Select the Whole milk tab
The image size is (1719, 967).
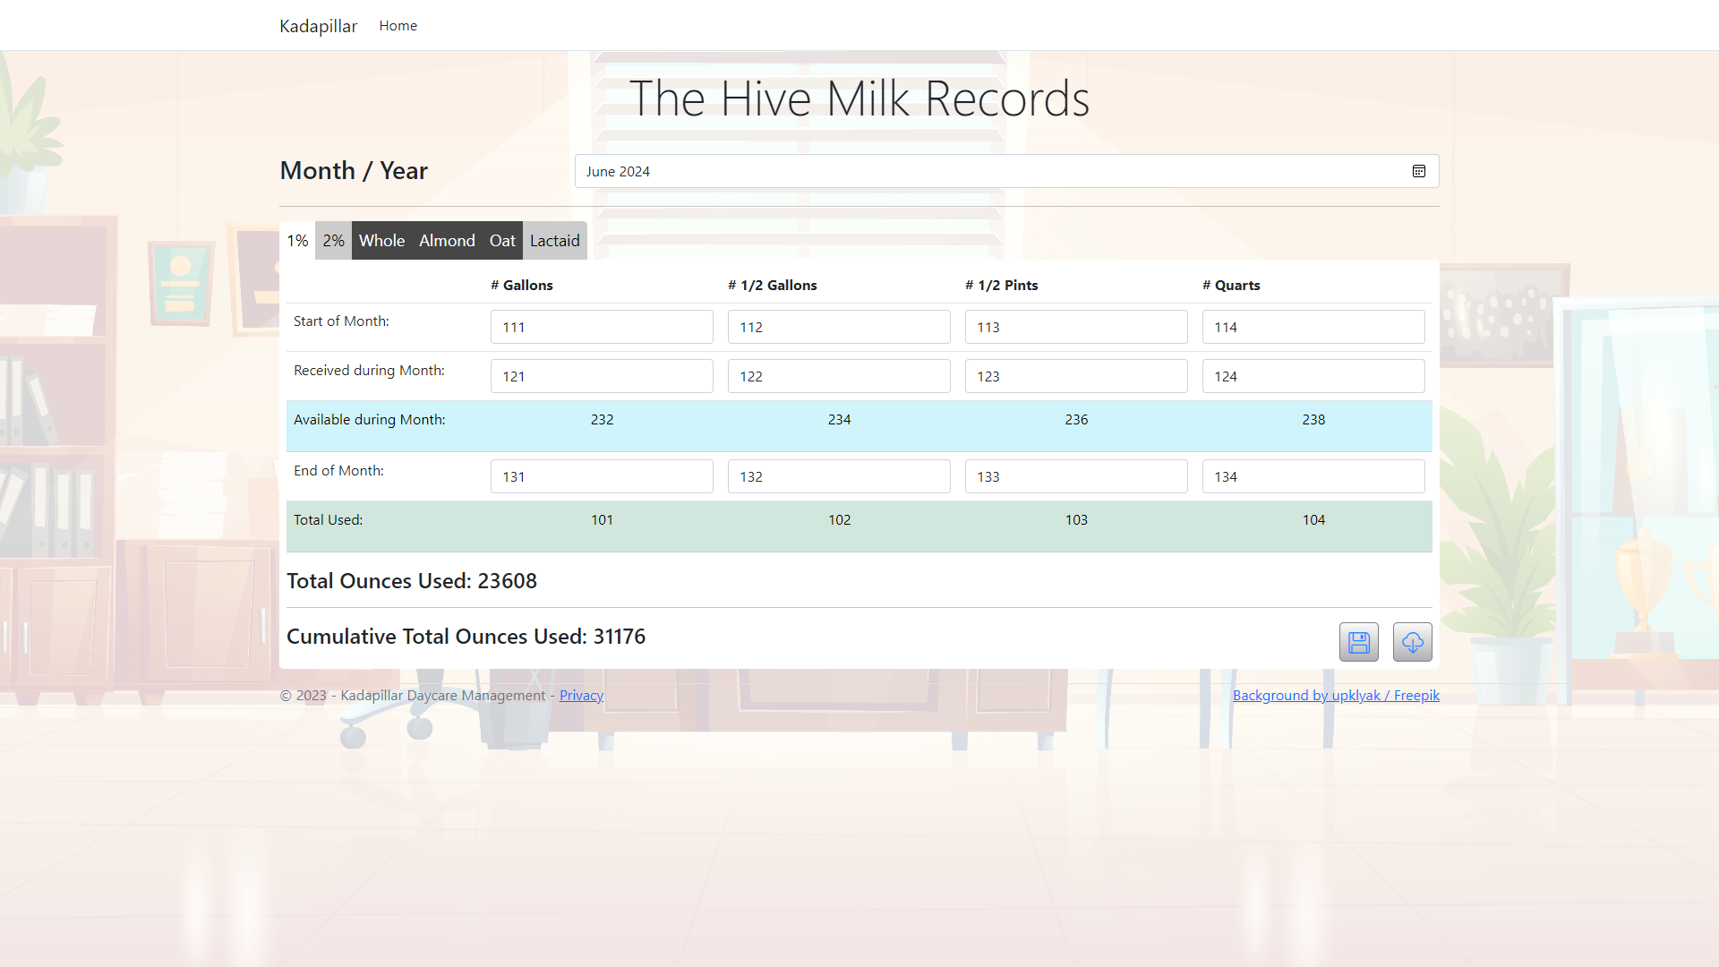tap(381, 241)
